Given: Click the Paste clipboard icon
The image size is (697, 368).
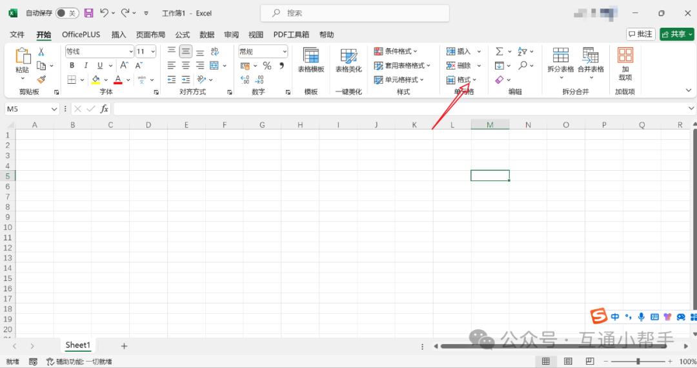Looking at the screenshot, I should (22, 56).
